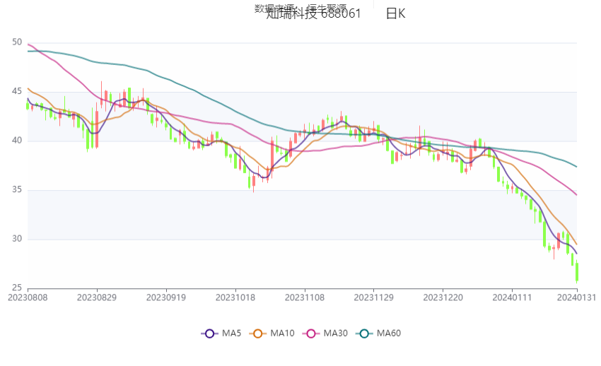The height and width of the screenshot is (366, 601).
Task: Toggle the MA5 legend circle icon
Action: 210,333
